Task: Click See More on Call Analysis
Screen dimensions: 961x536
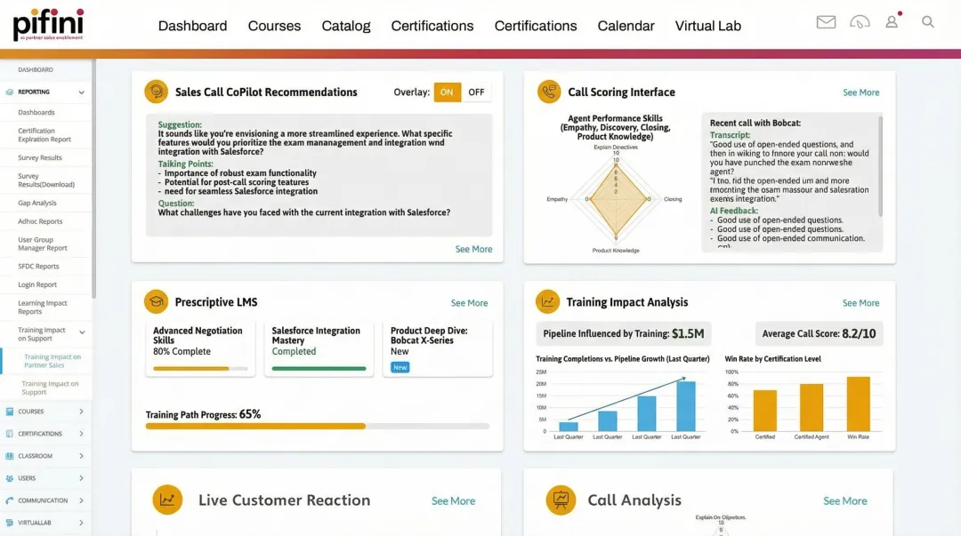Action: click(x=844, y=500)
